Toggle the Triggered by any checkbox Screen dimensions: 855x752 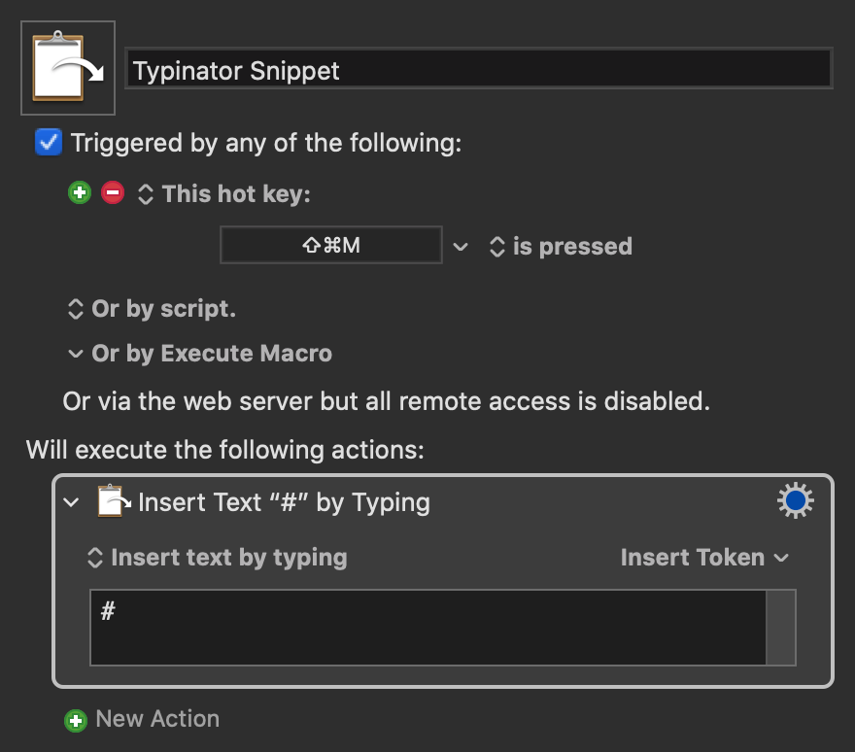click(x=49, y=142)
